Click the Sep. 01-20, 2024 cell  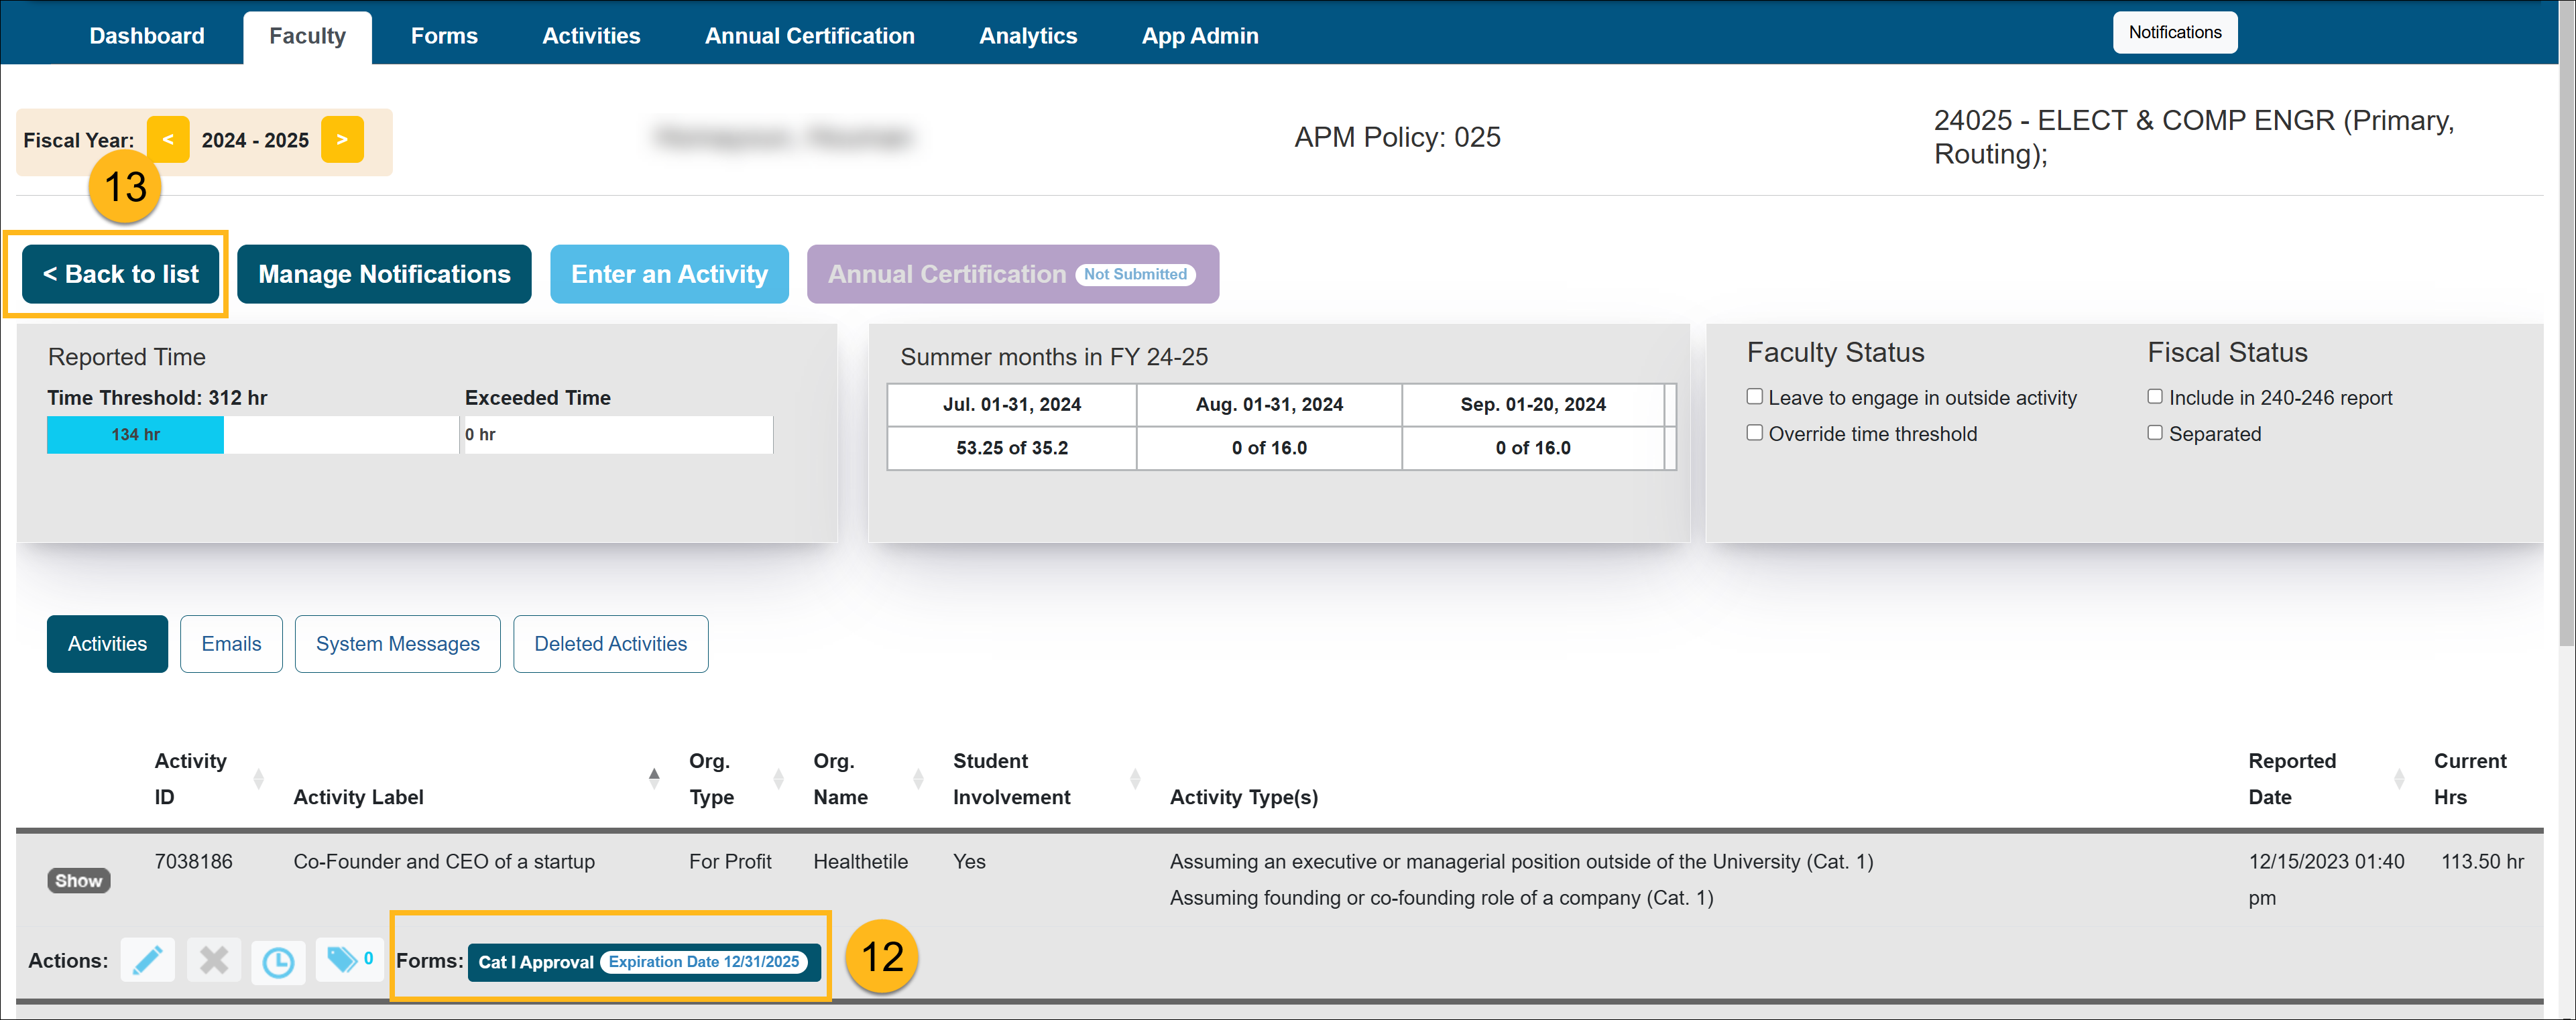tap(1533, 405)
